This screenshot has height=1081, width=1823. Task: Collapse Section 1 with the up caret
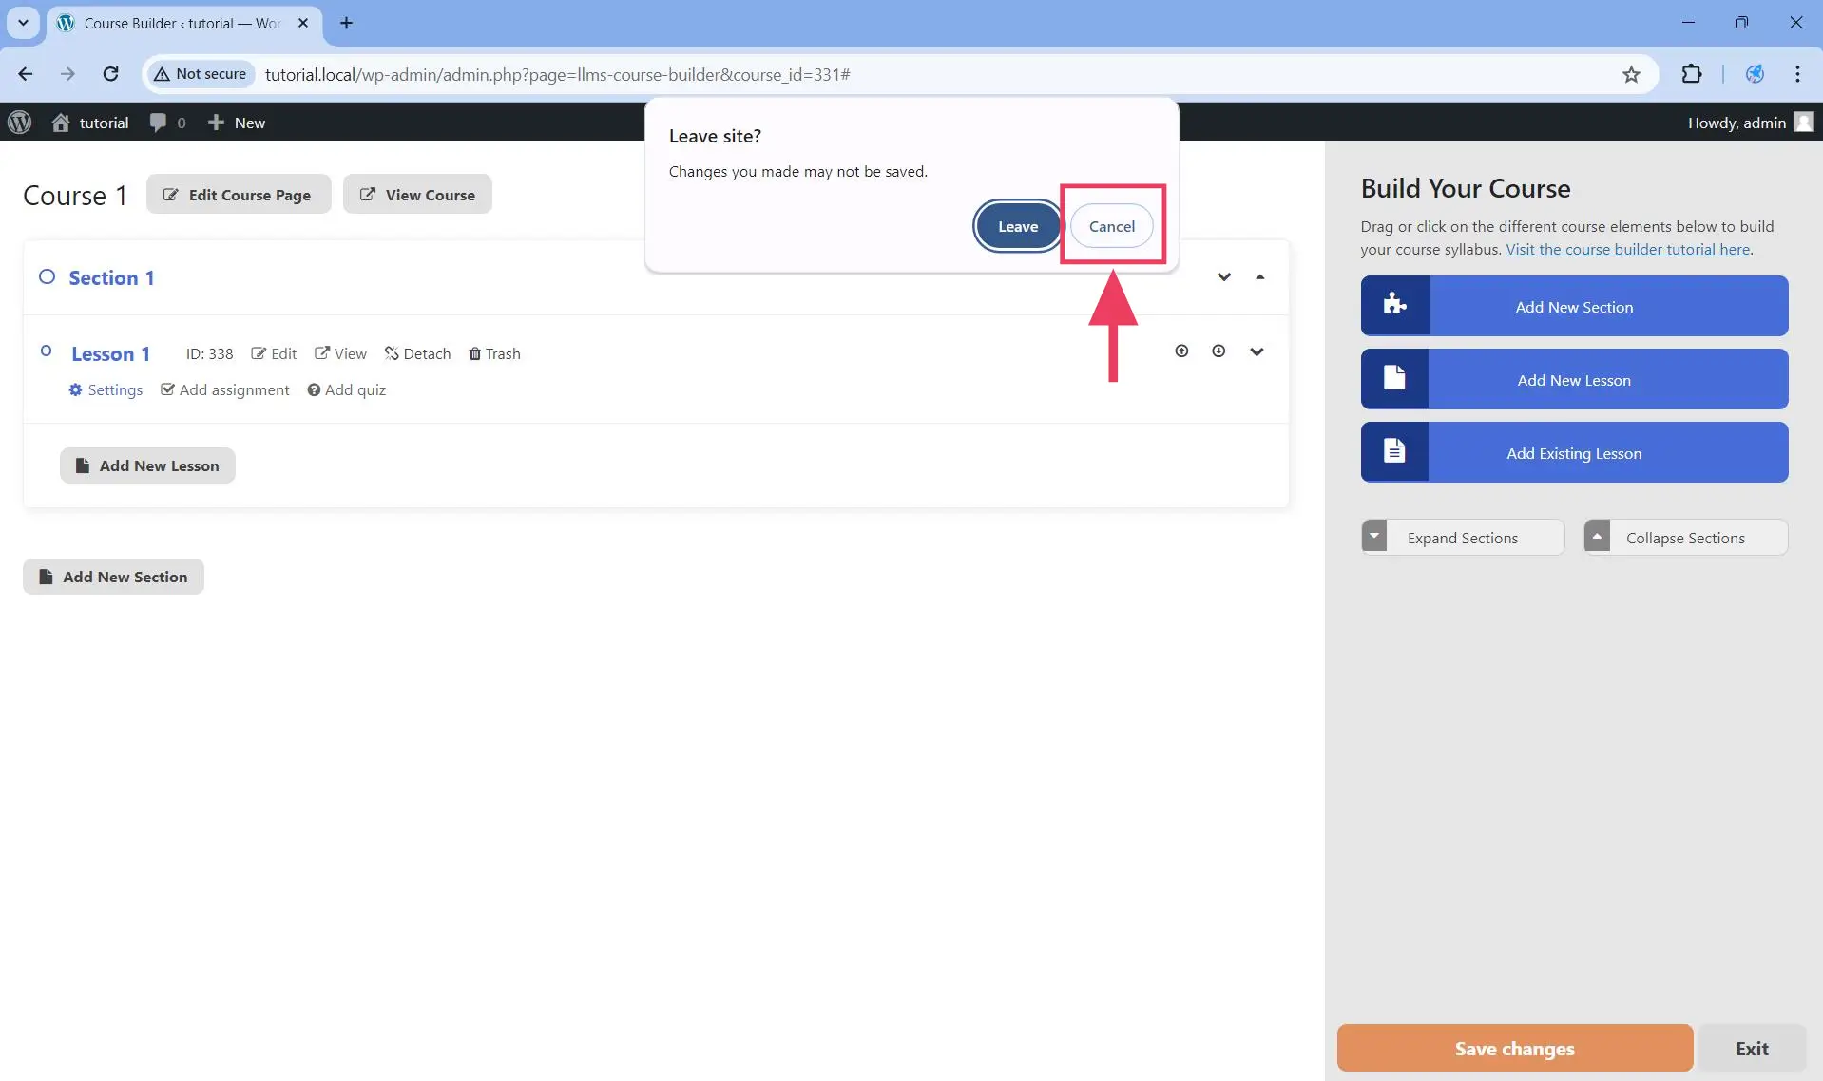pos(1260,276)
